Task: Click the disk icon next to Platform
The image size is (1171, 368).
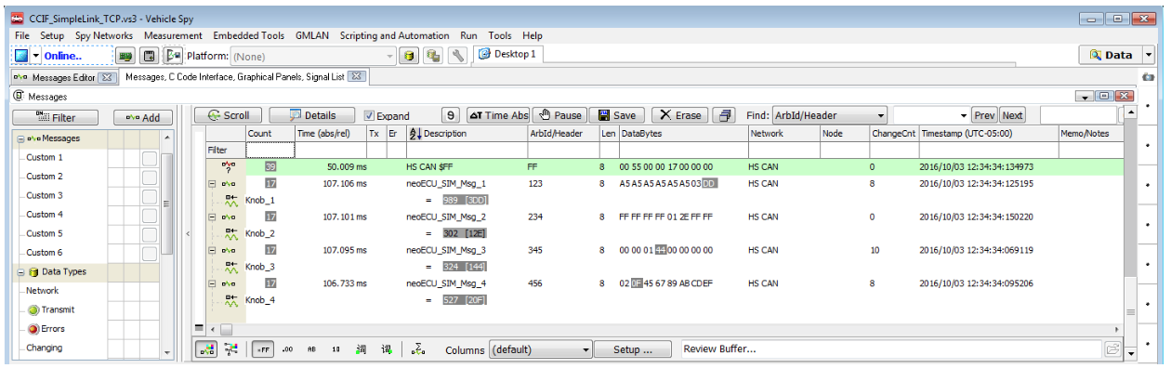Action: tap(149, 57)
